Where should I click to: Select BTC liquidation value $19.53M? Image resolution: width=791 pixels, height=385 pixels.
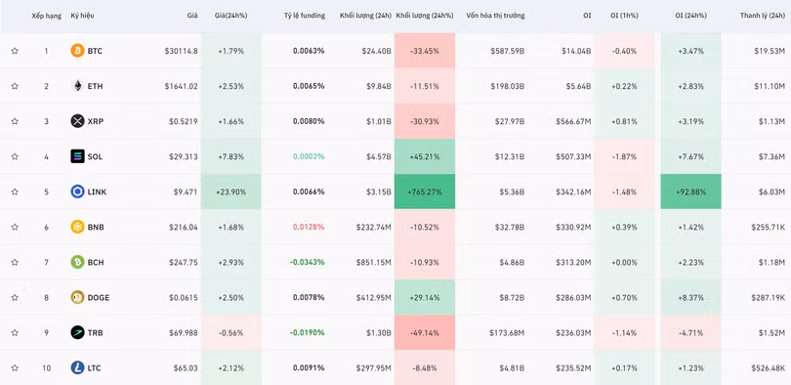770,51
